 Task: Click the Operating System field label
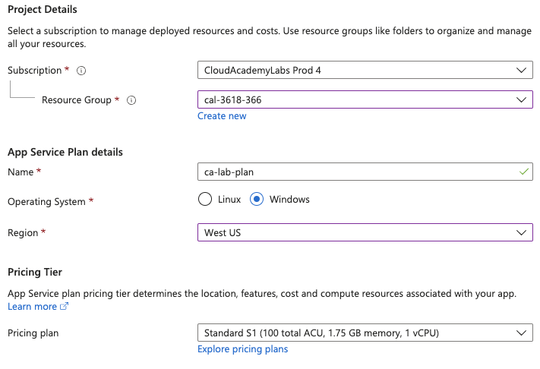pyautogui.click(x=46, y=201)
